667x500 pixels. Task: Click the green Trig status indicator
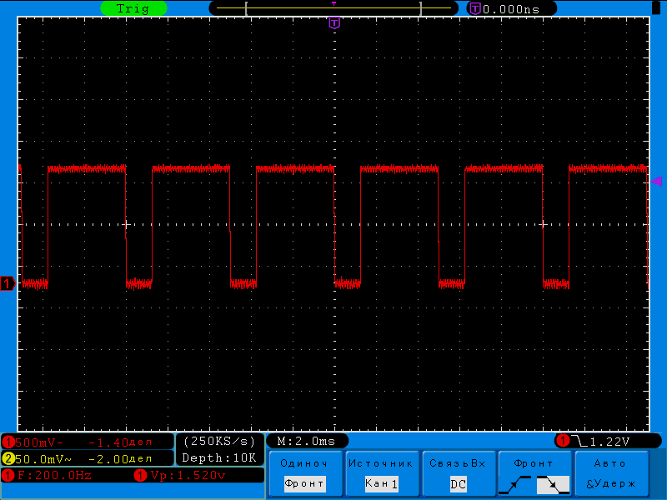tap(133, 8)
